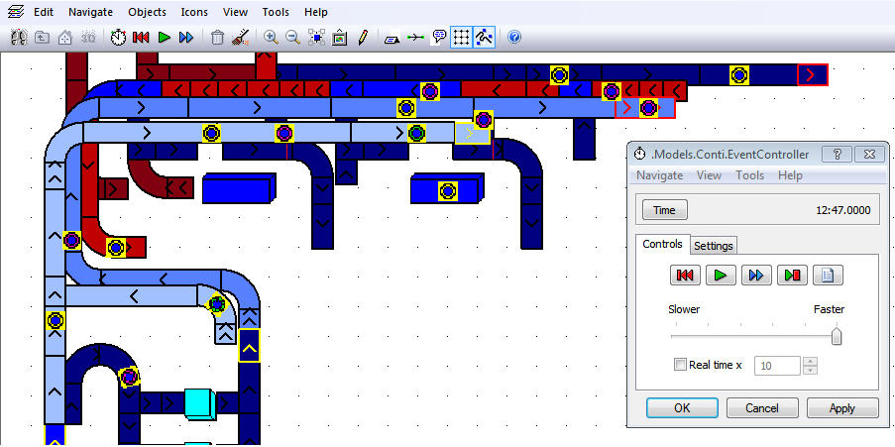This screenshot has height=447, width=895.
Task: Click the zoom out magnifier icon
Action: [293, 38]
